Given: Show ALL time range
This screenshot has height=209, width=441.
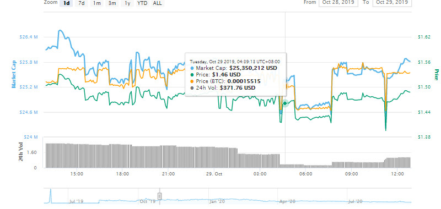Looking at the screenshot, I should point(157,3).
